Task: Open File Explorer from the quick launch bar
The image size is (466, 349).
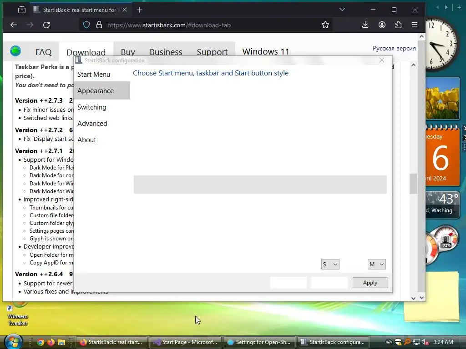Action: point(61,342)
